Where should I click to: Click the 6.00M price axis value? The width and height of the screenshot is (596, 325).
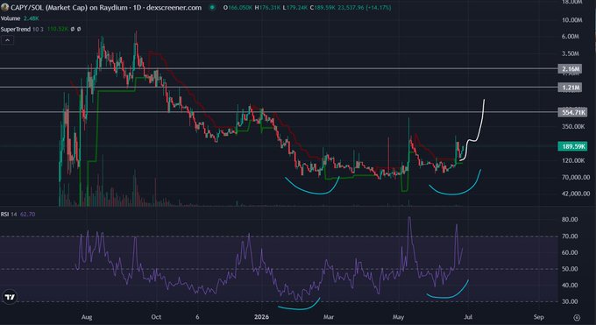571,37
